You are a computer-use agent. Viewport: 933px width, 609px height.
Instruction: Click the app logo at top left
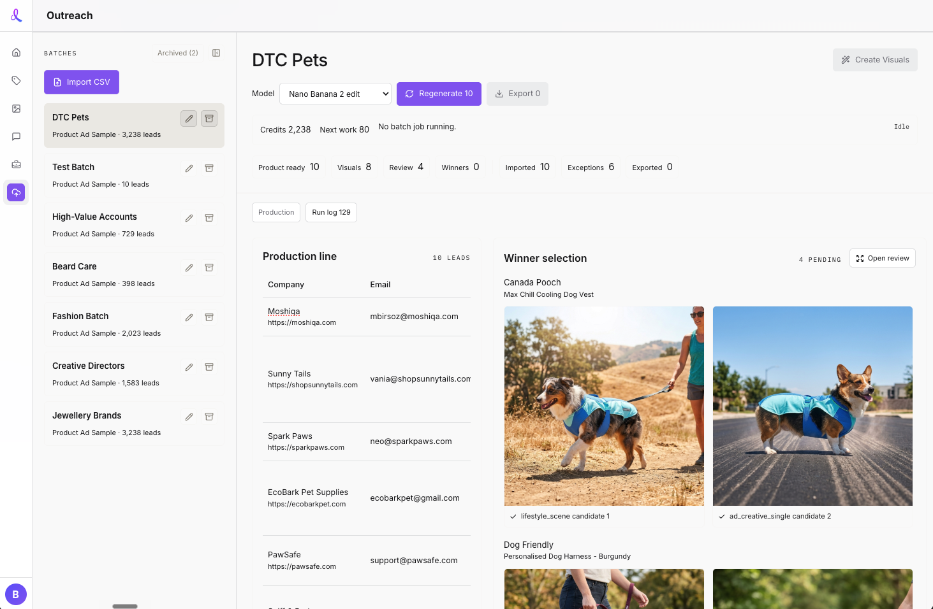16,15
